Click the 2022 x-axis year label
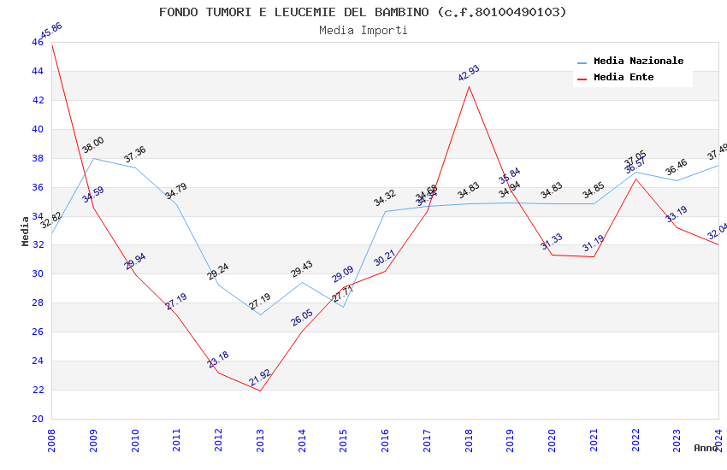Screen dimensions: 727x470 click(635, 440)
